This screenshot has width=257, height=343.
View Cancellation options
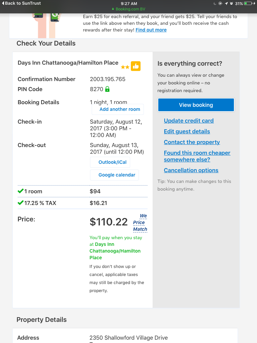[x=191, y=170]
